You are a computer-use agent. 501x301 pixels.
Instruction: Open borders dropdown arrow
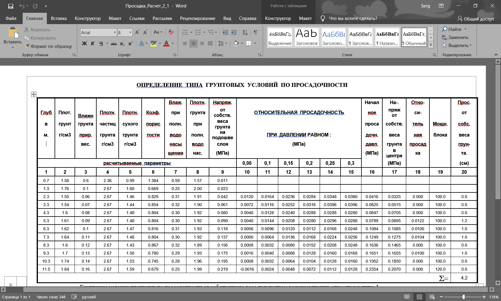click(x=255, y=43)
